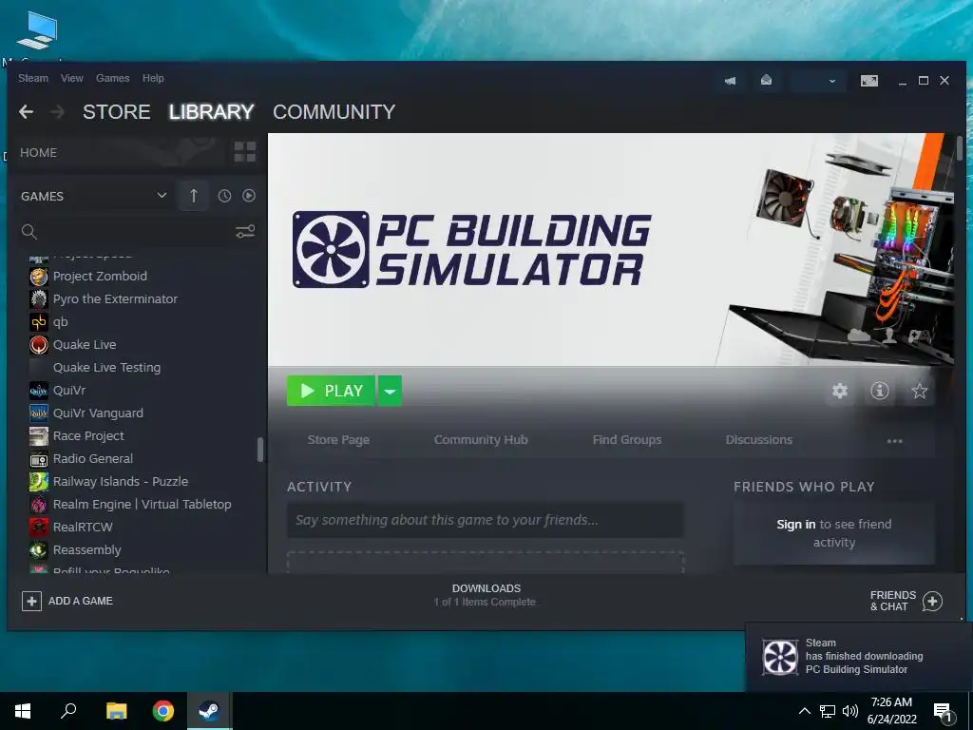Image resolution: width=973 pixels, height=730 pixels.
Task: Expand more links with the ellipsis
Action: click(x=894, y=441)
